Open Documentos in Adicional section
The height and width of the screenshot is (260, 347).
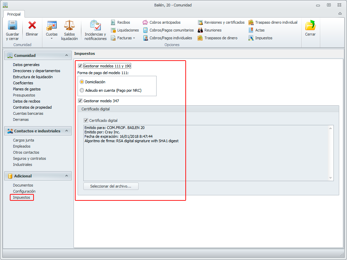point(23,185)
